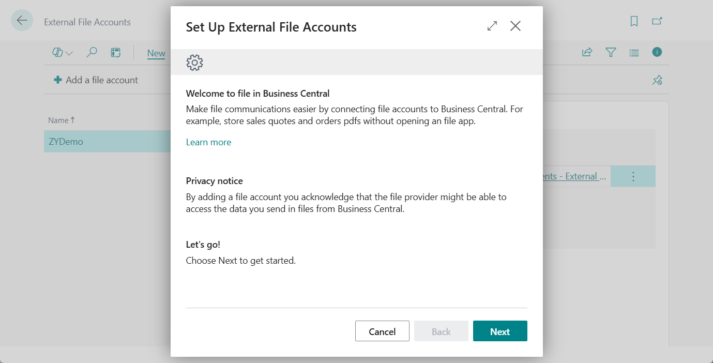Open the Learn more link
The image size is (713, 363).
click(208, 142)
